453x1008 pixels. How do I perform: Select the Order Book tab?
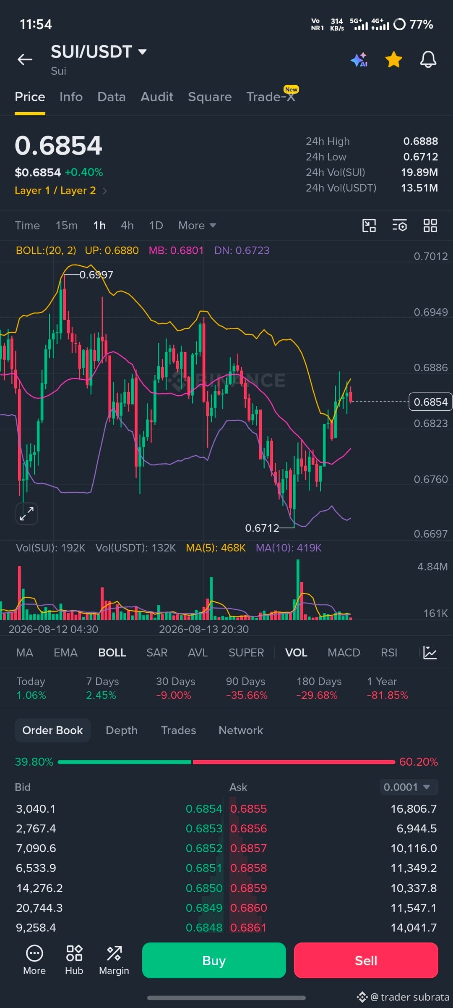pyautogui.click(x=52, y=730)
